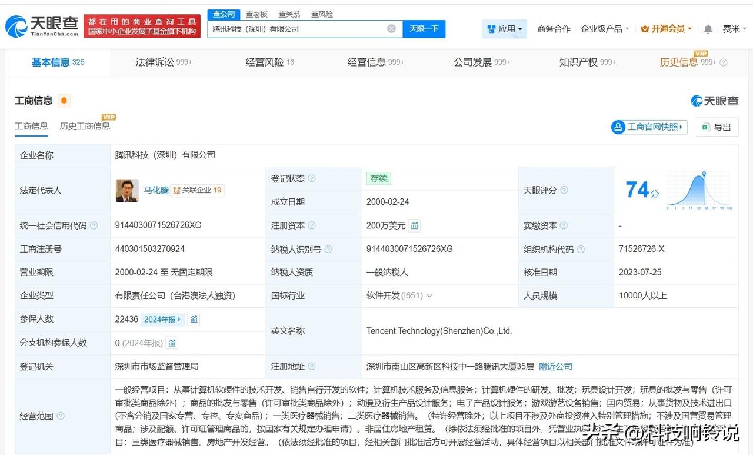
Task: Open chart icon beside 200万美元 capital
Action: pyautogui.click(x=415, y=225)
